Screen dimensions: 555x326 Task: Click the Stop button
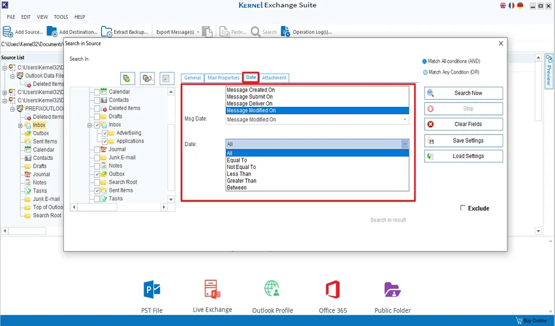pyautogui.click(x=464, y=109)
